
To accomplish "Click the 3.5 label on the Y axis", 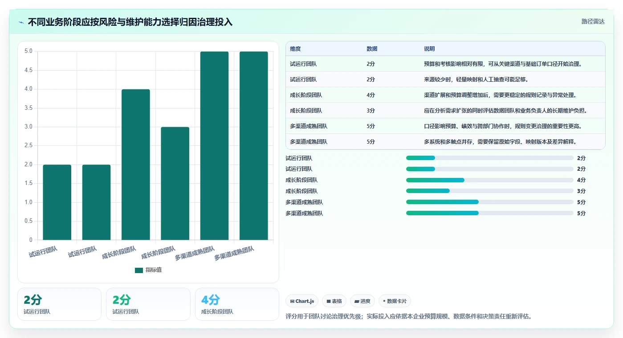I will pyautogui.click(x=29, y=108).
